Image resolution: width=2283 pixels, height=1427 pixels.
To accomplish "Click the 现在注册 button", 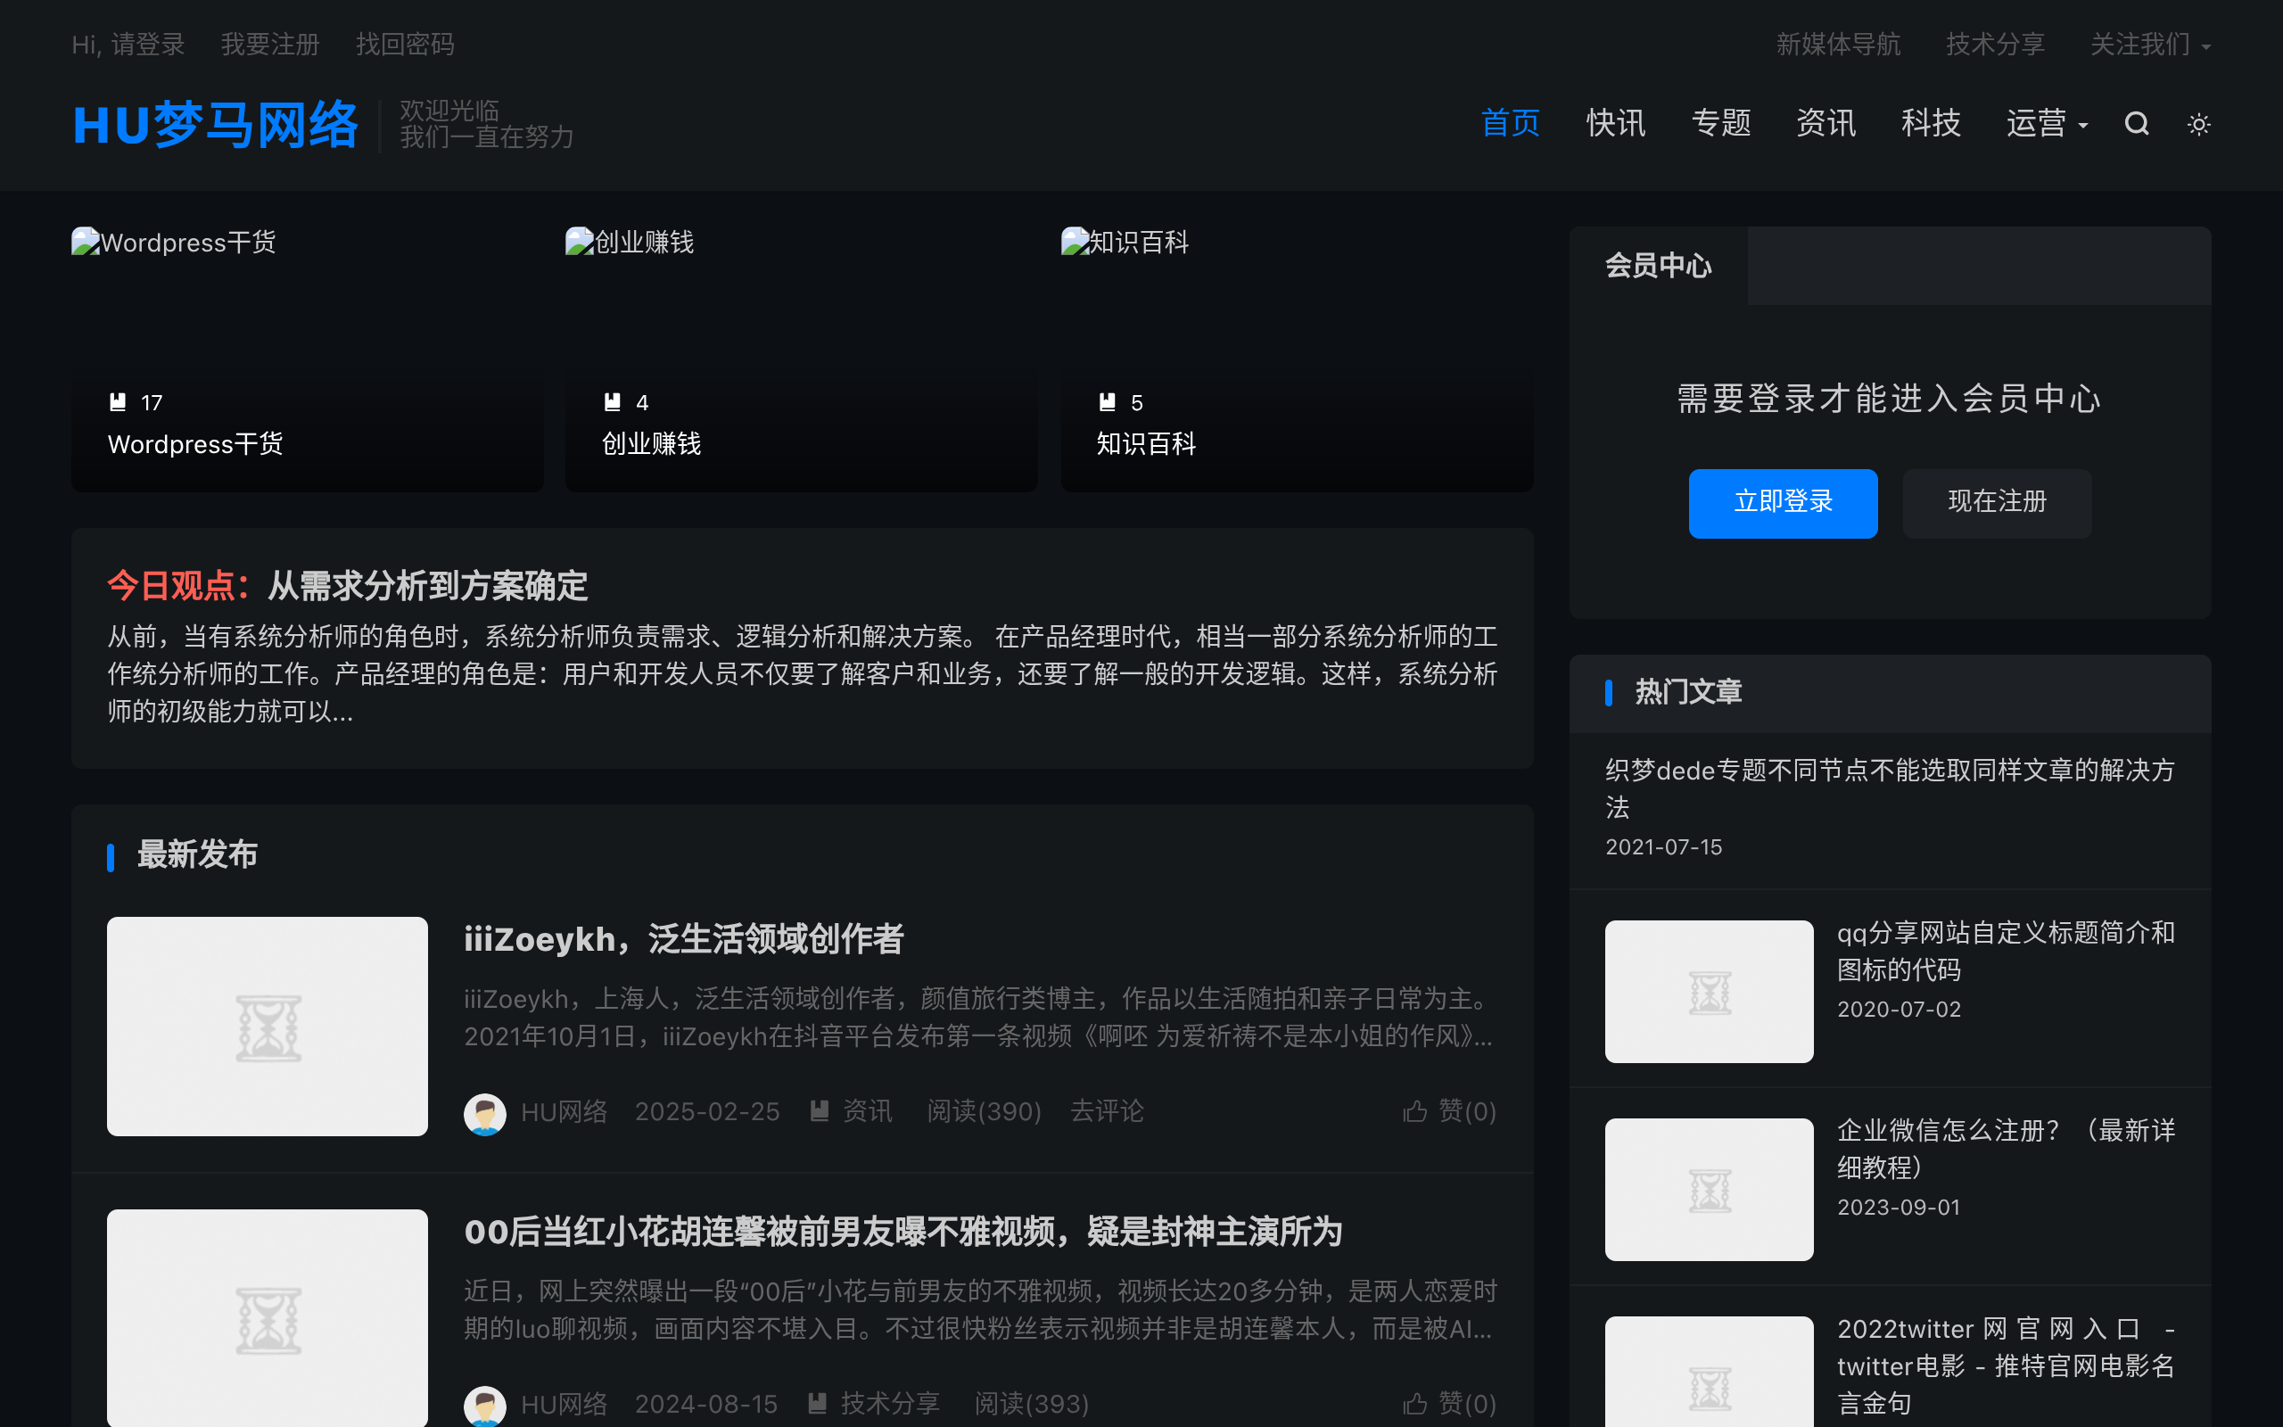I will [x=1997, y=503].
